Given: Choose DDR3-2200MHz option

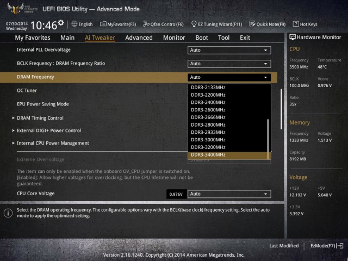Looking at the screenshot, I should click(x=228, y=95).
